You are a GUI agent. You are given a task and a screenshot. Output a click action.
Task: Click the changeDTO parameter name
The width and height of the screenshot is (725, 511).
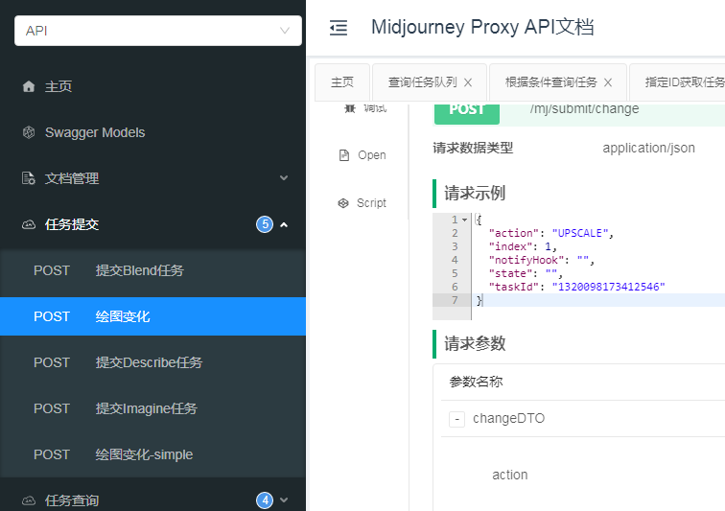pyautogui.click(x=508, y=419)
